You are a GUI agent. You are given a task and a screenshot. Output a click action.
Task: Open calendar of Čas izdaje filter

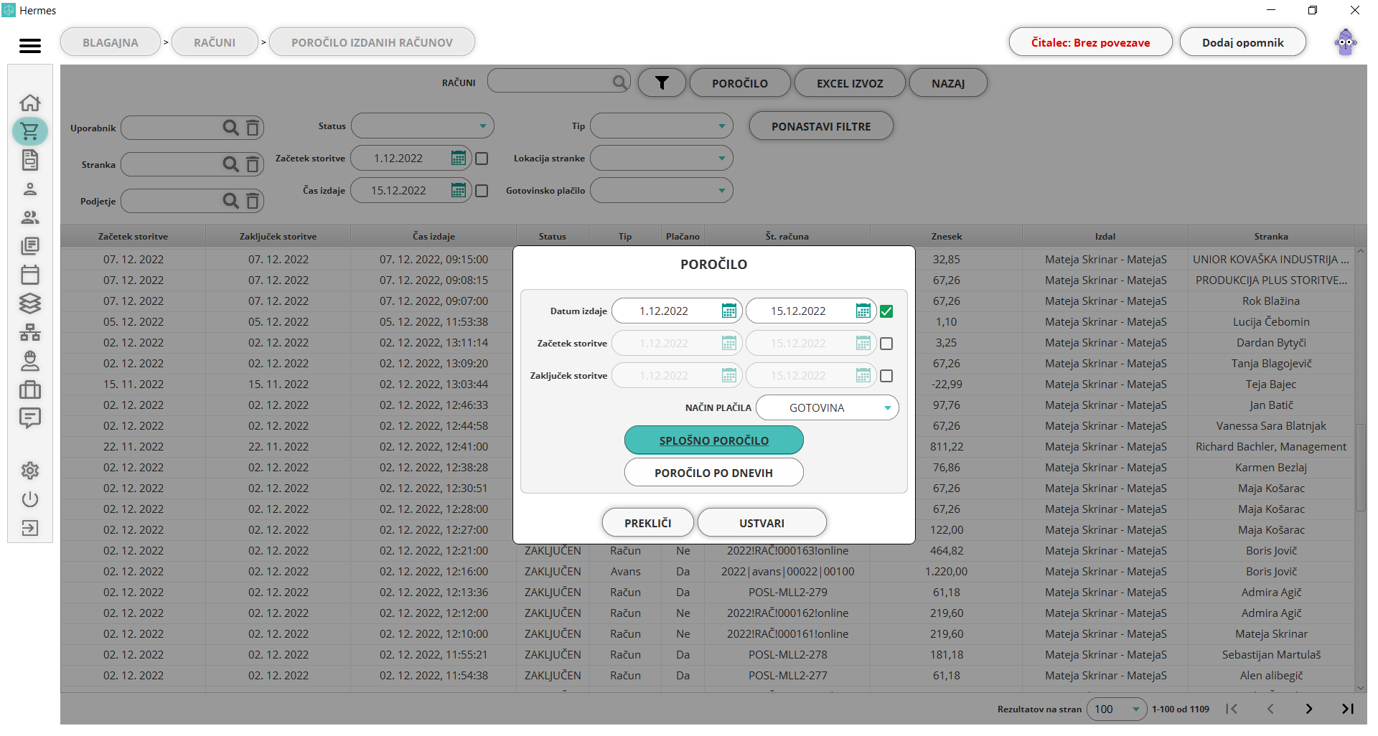click(x=459, y=190)
